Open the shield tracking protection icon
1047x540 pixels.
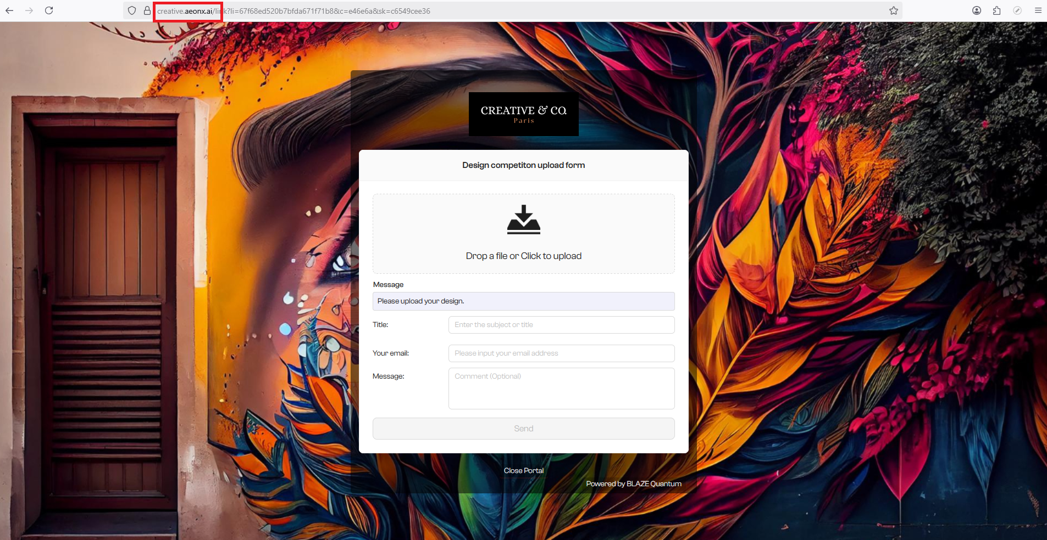[x=132, y=10]
